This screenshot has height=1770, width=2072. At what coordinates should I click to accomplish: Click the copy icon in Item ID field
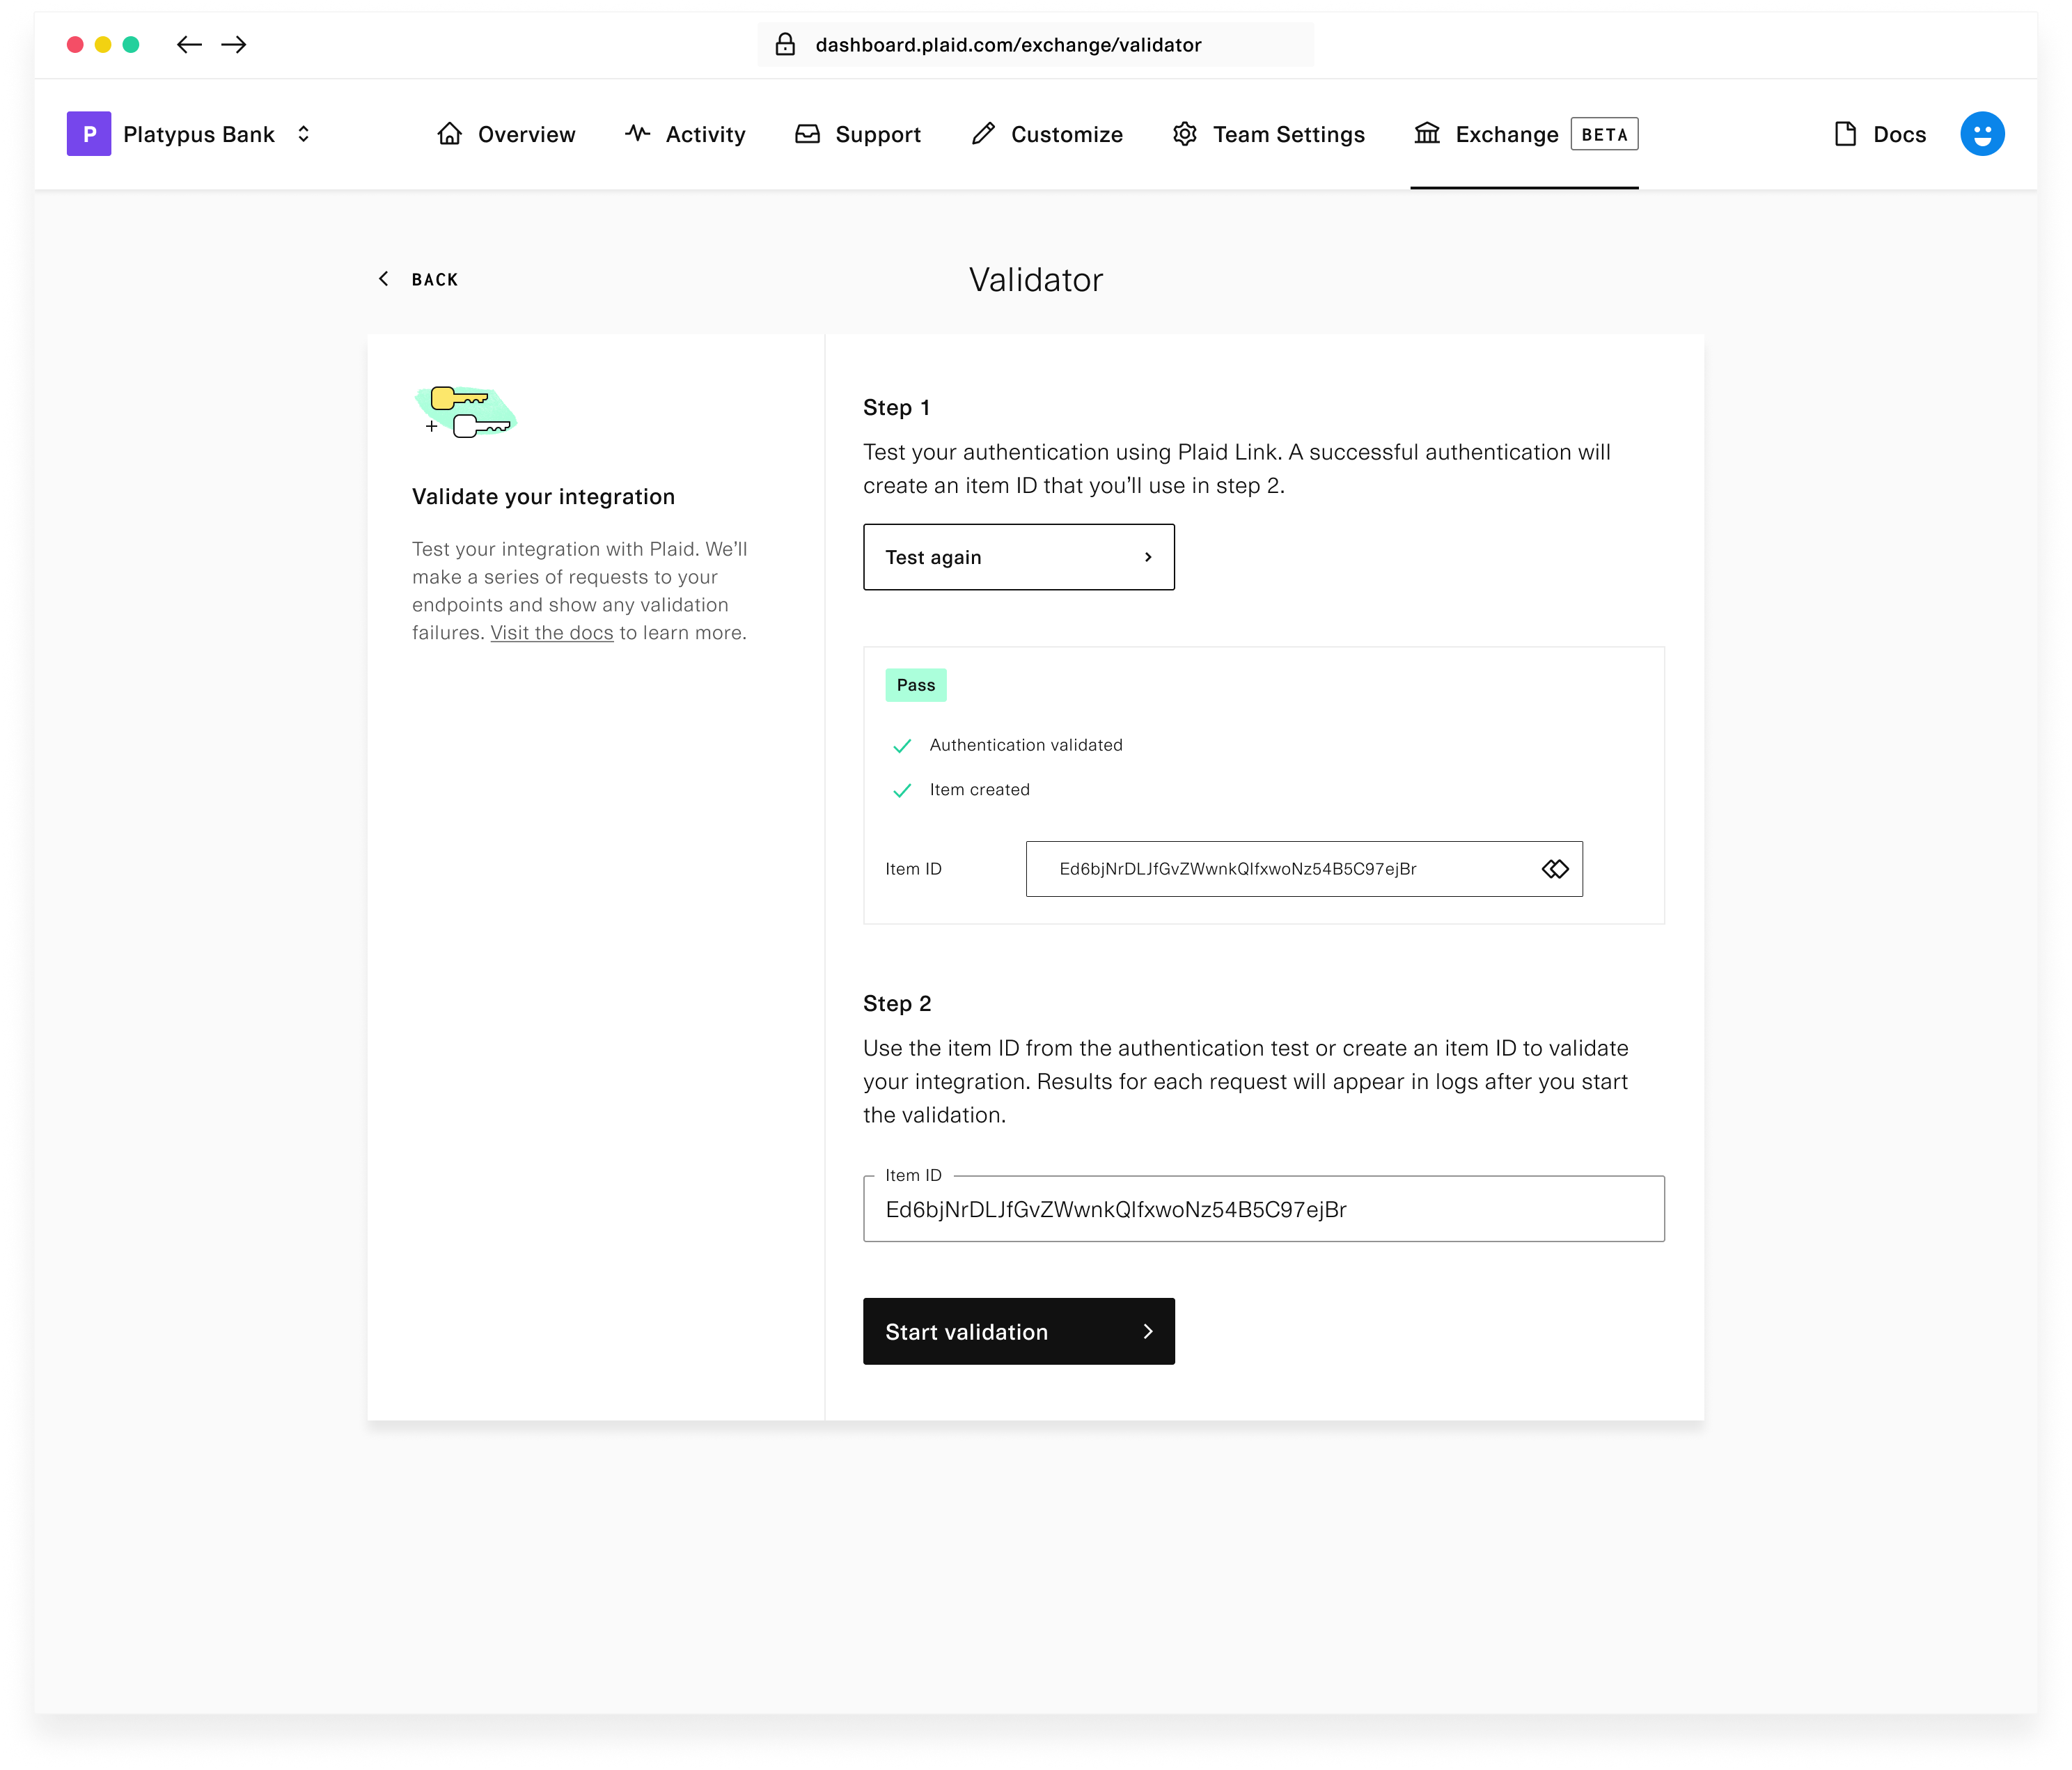coord(1555,869)
